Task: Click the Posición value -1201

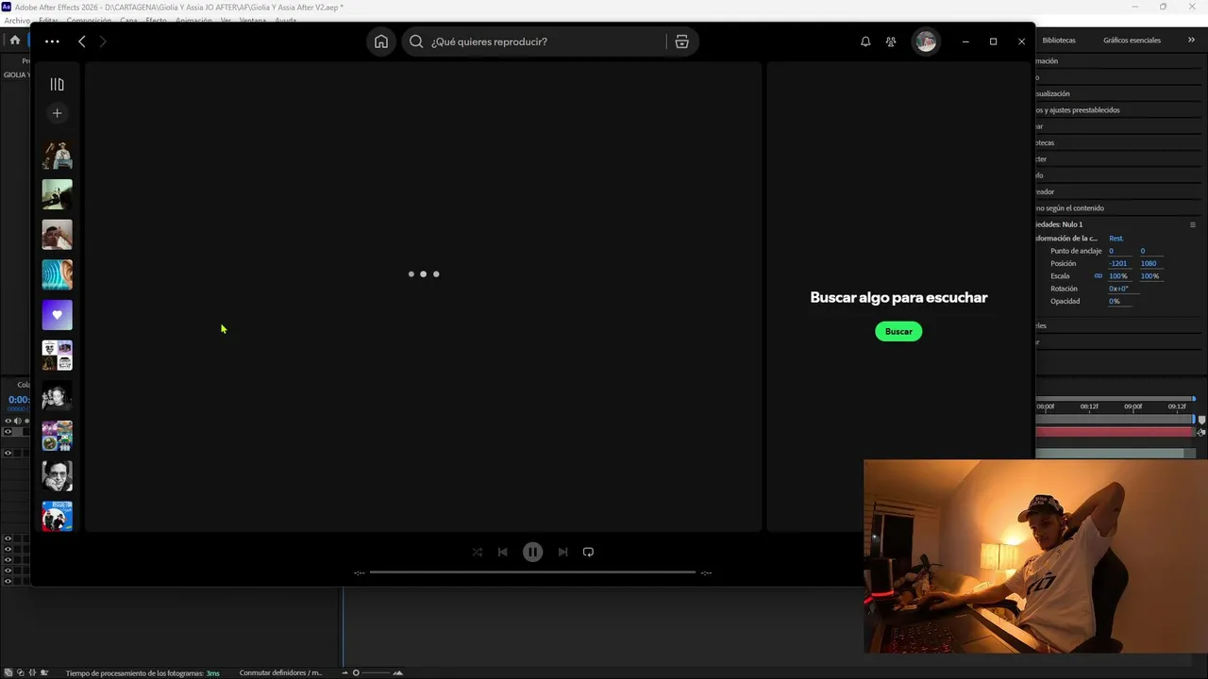Action: pos(1118,263)
